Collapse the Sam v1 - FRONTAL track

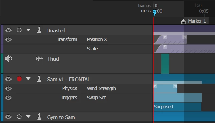[28, 79]
